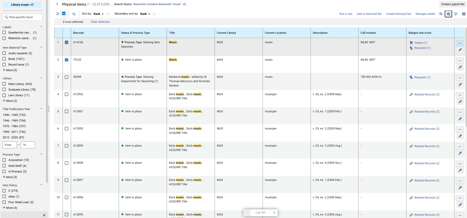This screenshot has height=218, width=467.
Task: Uncheck the row for barcode A14106
Action: click(x=67, y=42)
